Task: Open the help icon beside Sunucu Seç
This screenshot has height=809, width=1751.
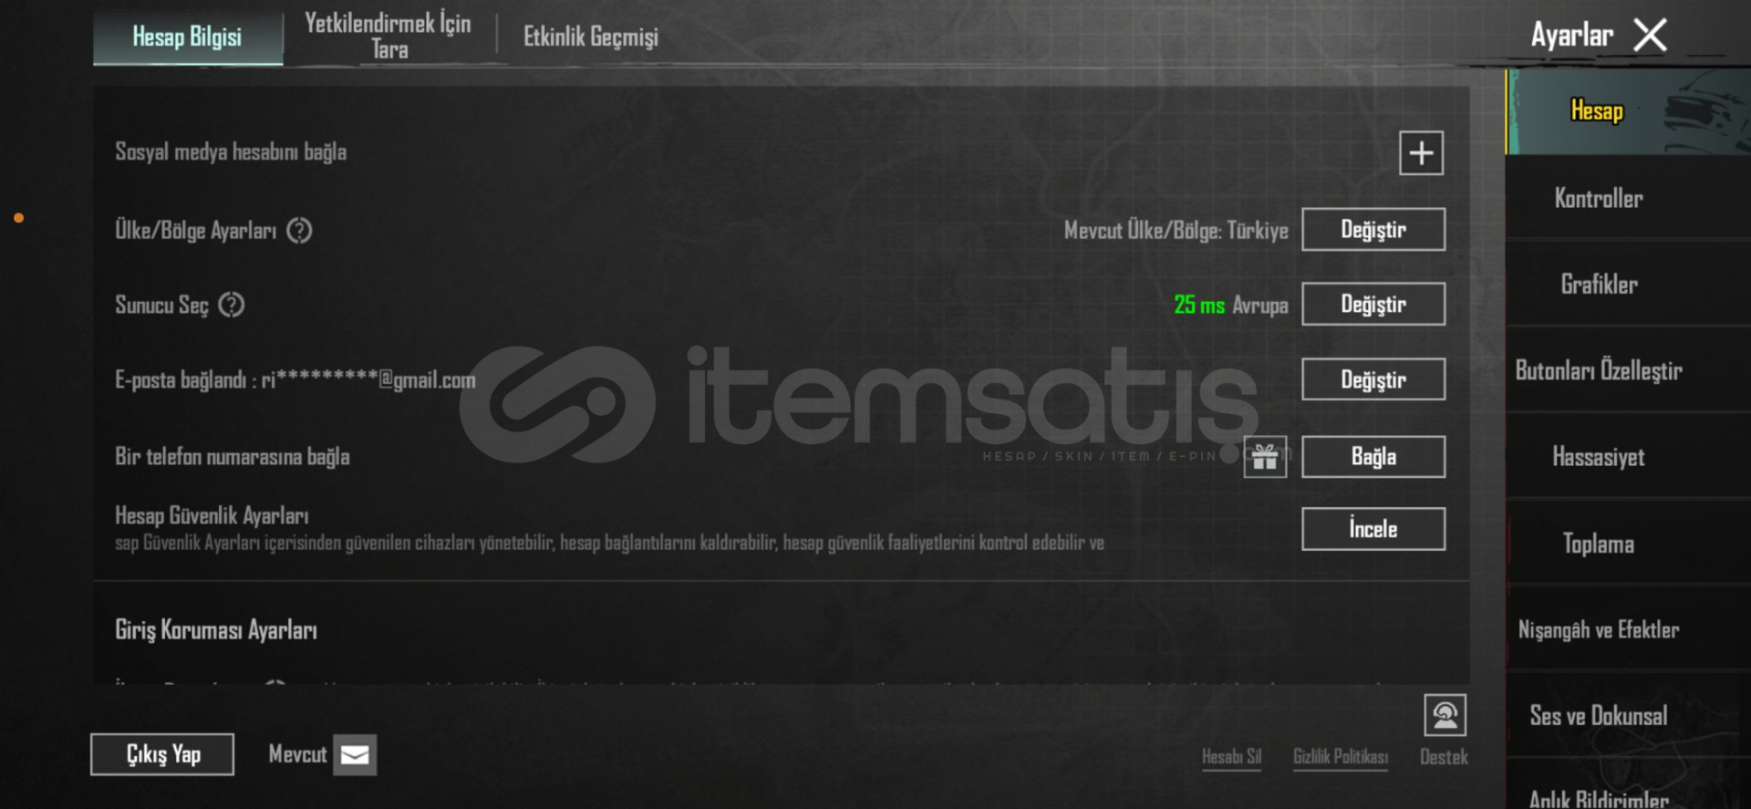Action: tap(232, 305)
